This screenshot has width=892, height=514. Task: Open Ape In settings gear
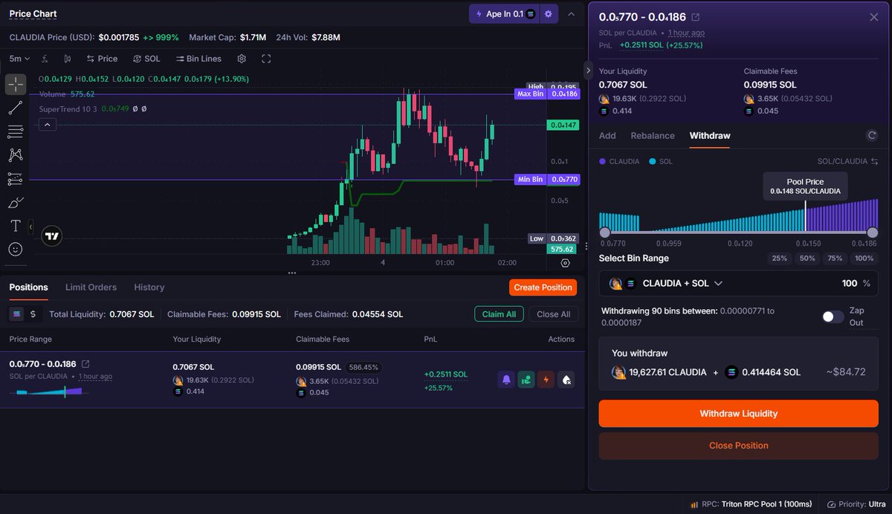[x=549, y=14]
